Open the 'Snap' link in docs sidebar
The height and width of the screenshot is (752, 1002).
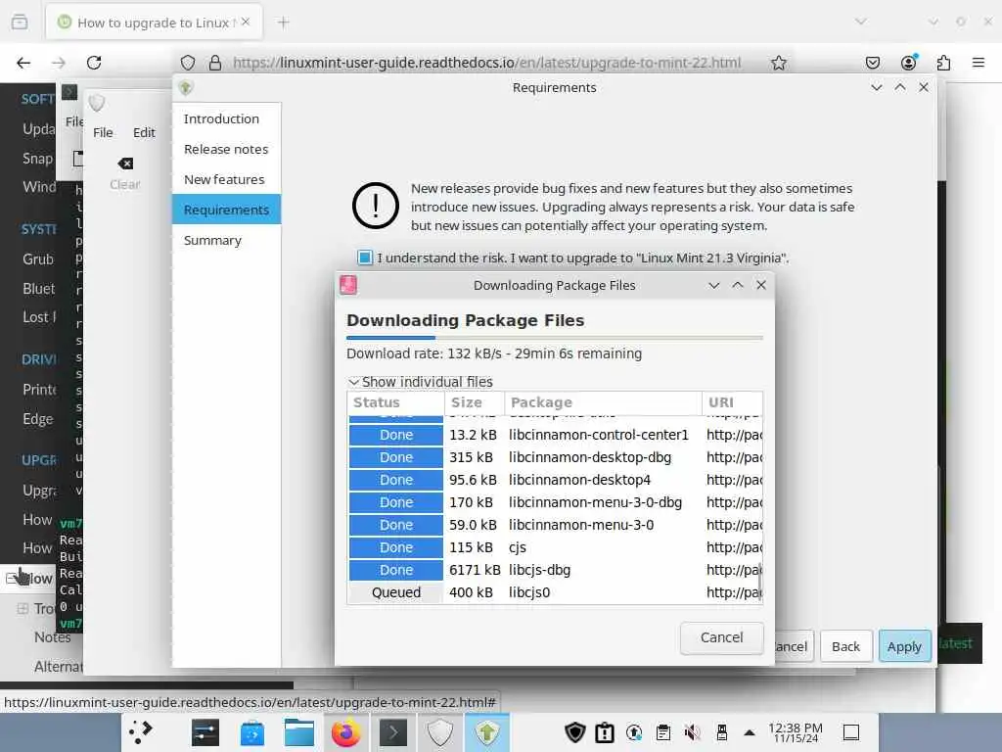coord(37,158)
